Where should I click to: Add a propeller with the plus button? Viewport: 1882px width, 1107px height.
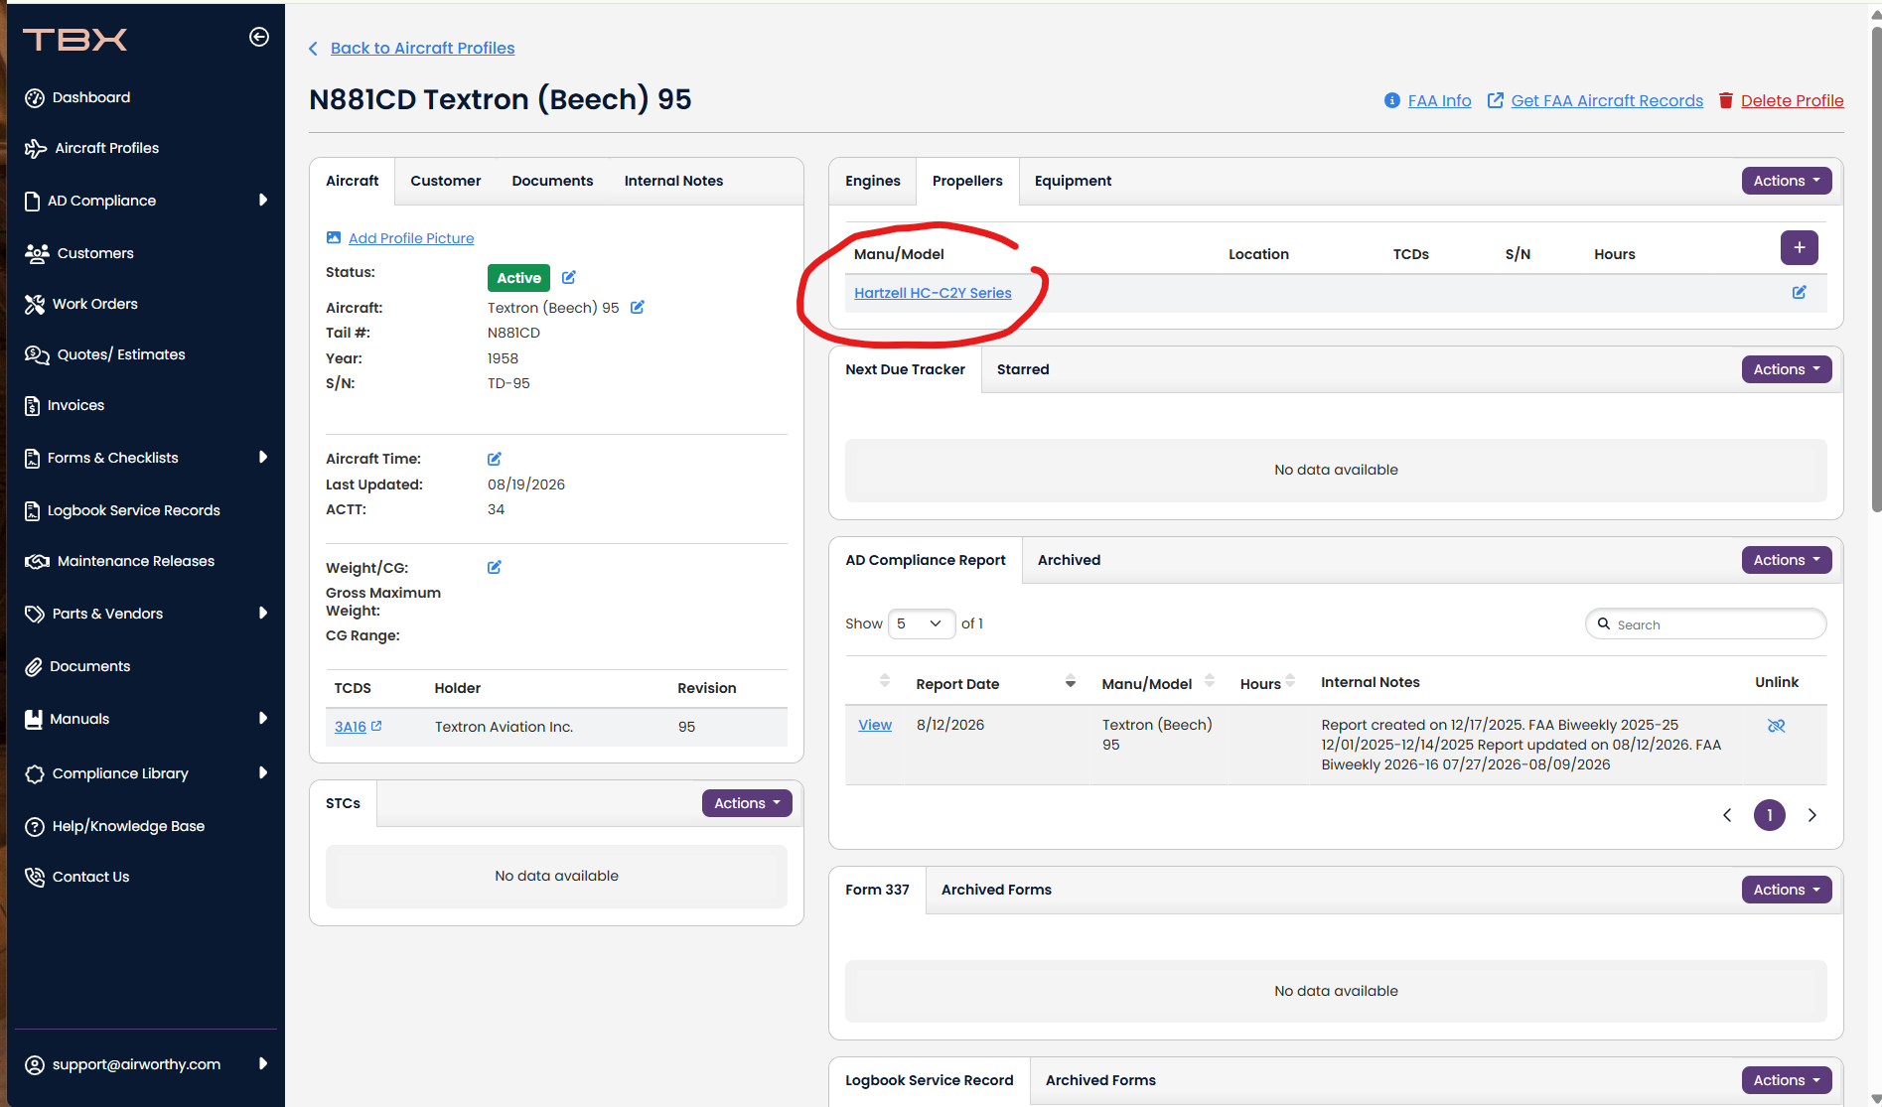pos(1800,247)
